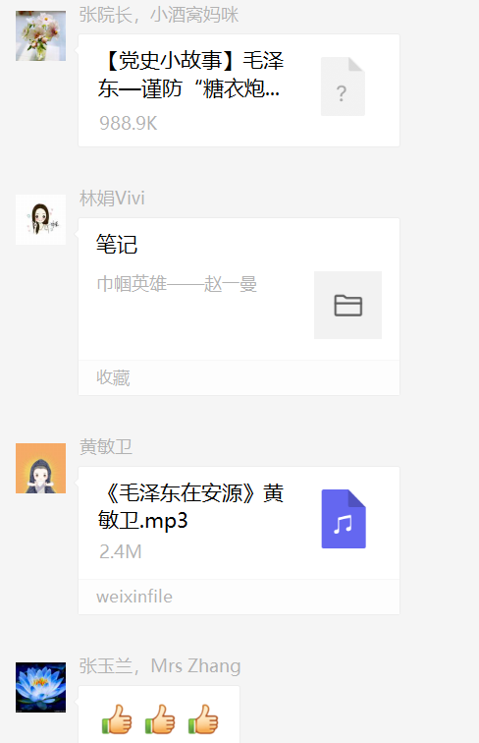Click sender name 黄敏卫
479x743 pixels.
(x=106, y=446)
